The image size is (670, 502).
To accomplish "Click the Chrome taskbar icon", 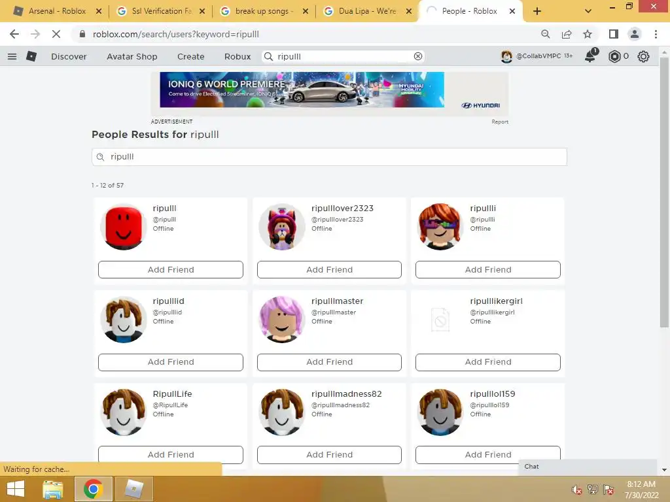I will tap(93, 489).
